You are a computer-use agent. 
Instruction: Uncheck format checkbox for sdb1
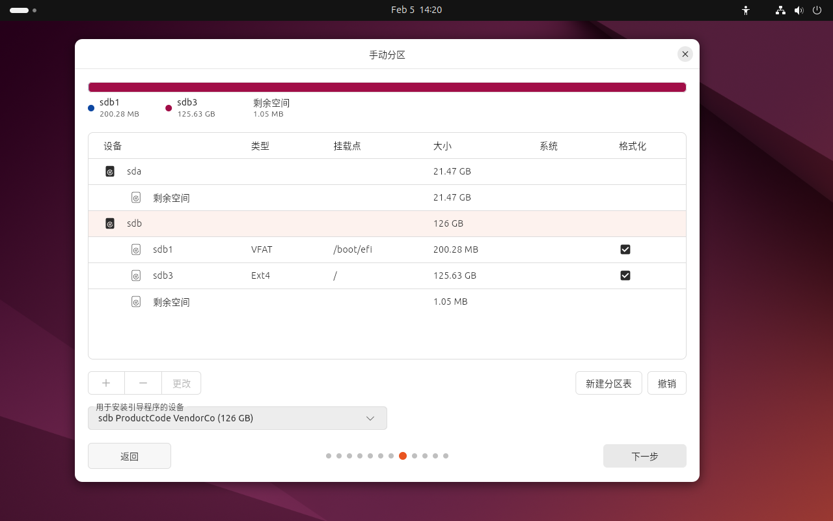tap(625, 249)
